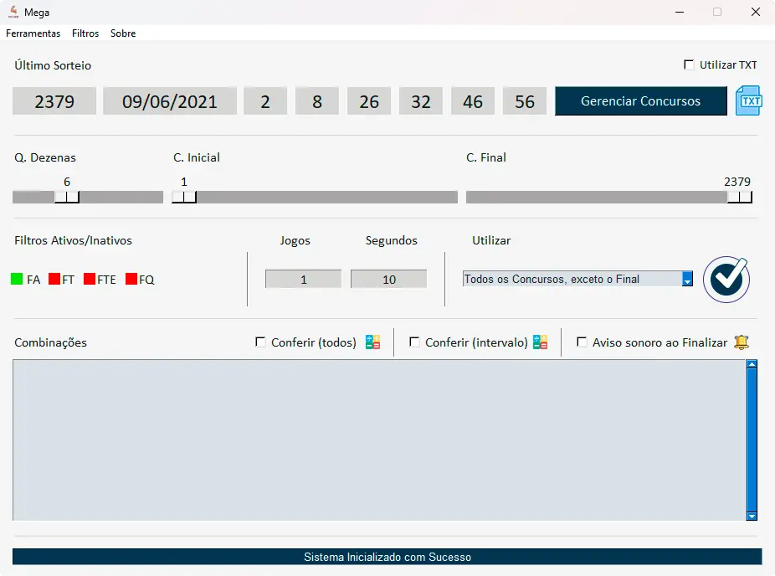Image resolution: width=775 pixels, height=576 pixels.
Task: Open the Filtros menu
Action: pos(85,33)
